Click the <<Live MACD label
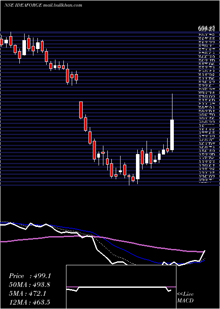 pyautogui.click(x=185, y=297)
